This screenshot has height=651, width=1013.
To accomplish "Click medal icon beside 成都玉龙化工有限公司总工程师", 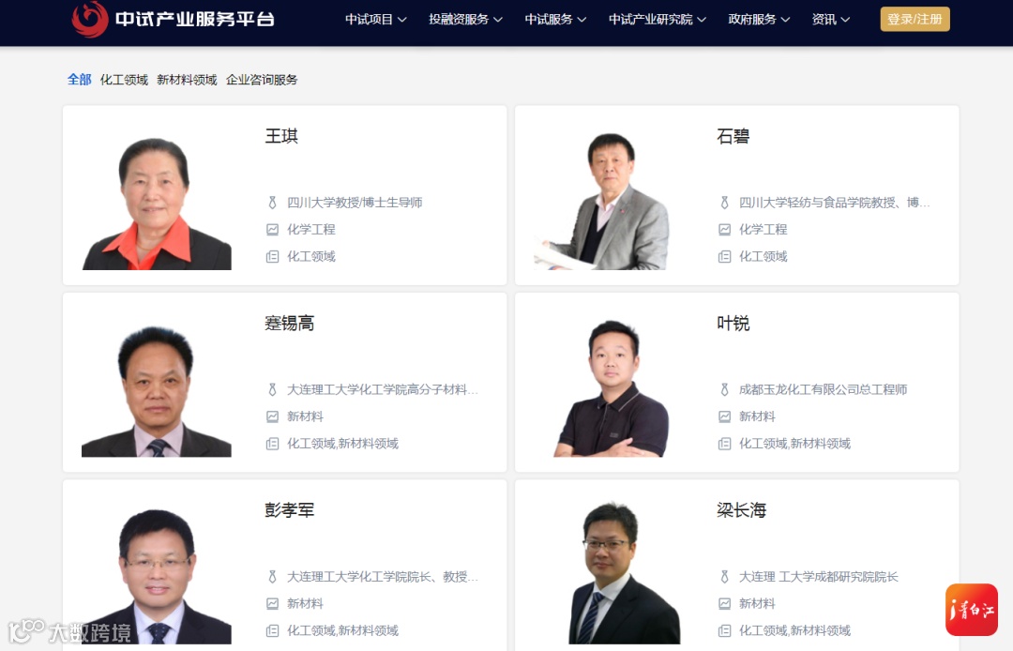I will (x=725, y=389).
